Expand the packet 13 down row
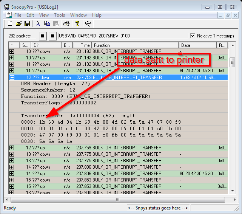This screenshot has height=214, width=242. pos(12,154)
